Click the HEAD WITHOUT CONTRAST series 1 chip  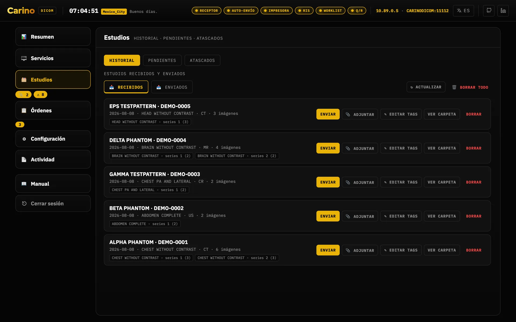150,122
